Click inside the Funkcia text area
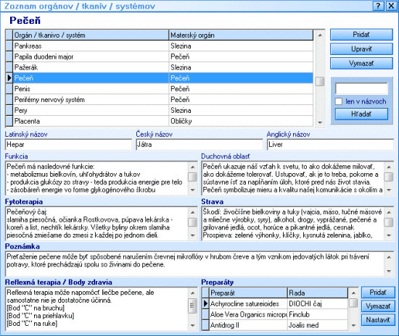 96,178
